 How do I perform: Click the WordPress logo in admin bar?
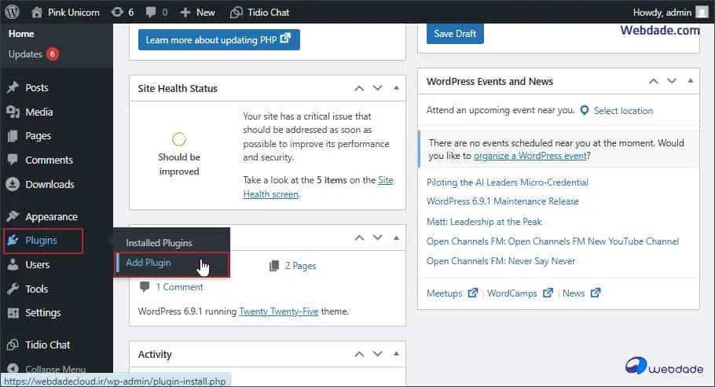[12, 12]
